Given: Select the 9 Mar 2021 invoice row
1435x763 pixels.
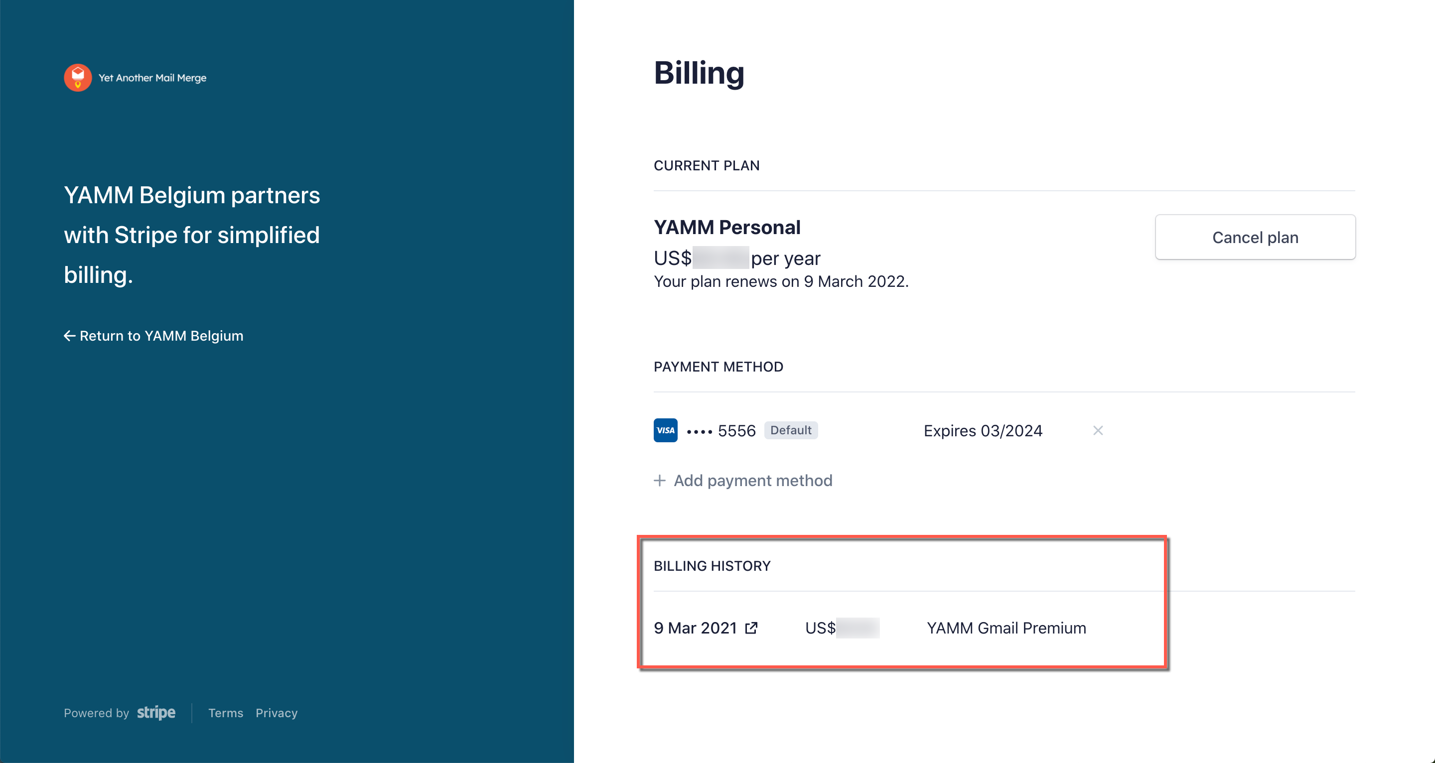Looking at the screenshot, I should (x=695, y=628).
